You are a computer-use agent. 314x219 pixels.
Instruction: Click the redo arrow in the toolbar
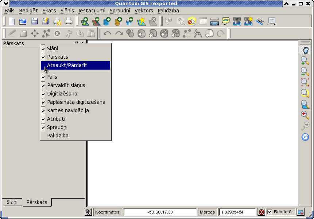(x=119, y=34)
